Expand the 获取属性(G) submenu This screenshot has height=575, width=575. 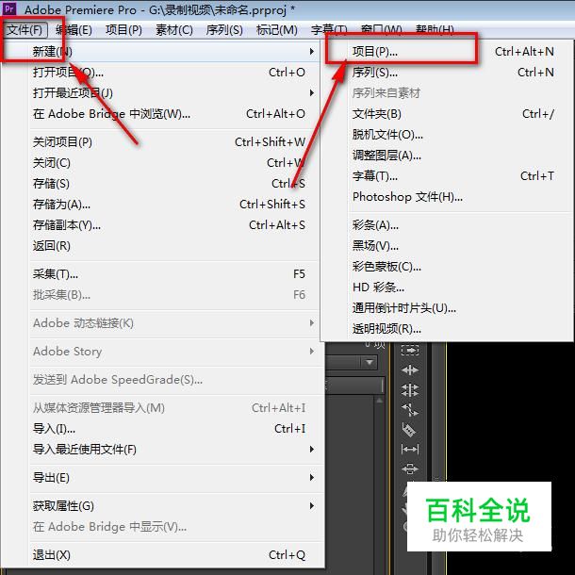click(x=312, y=505)
